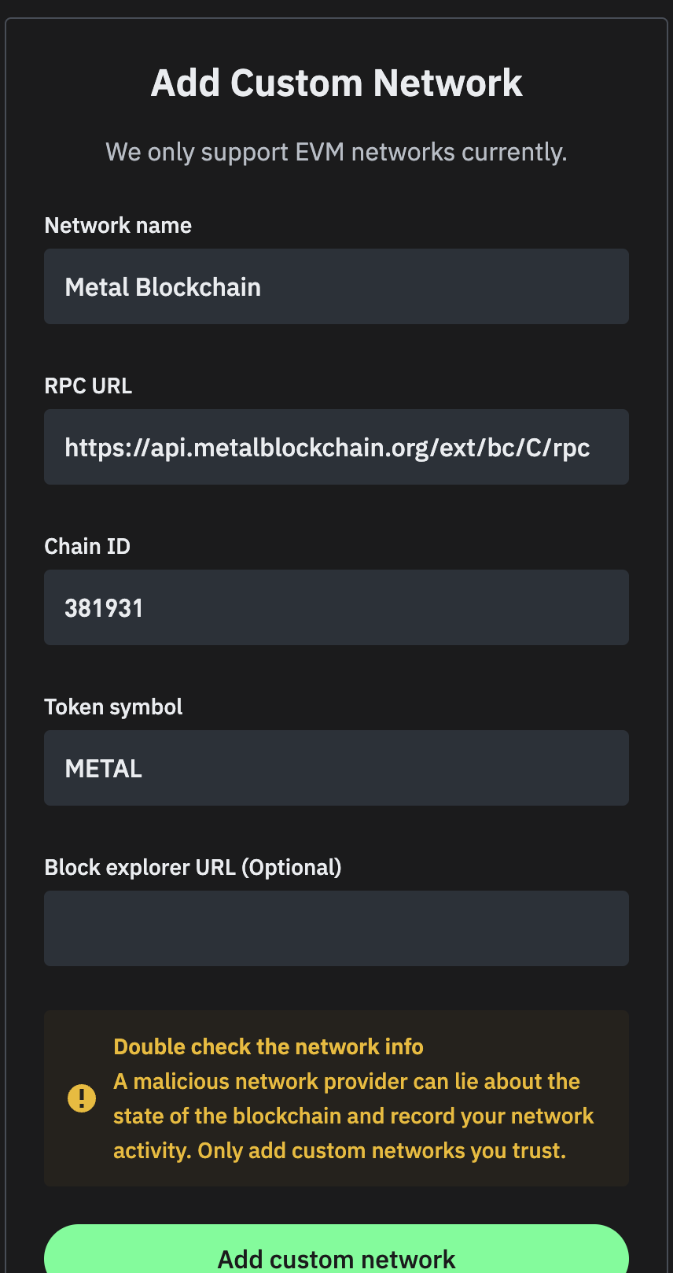Viewport: 673px width, 1273px height.
Task: Select the chain ID value 381931
Action: [104, 607]
